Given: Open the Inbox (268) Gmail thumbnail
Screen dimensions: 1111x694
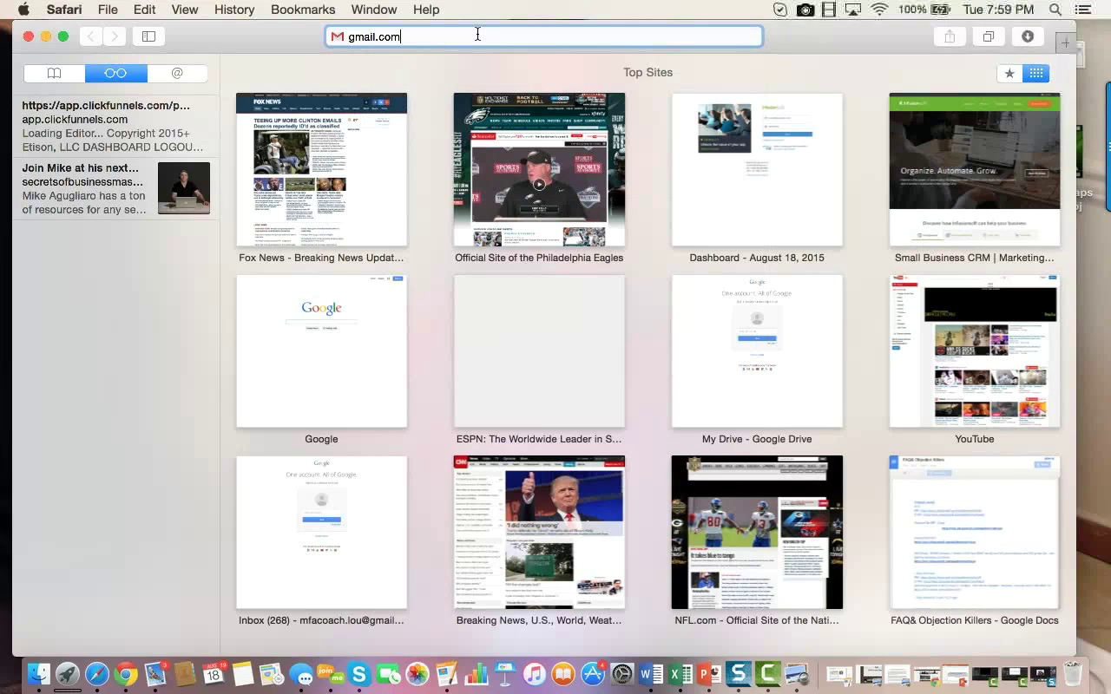Looking at the screenshot, I should click(x=321, y=533).
